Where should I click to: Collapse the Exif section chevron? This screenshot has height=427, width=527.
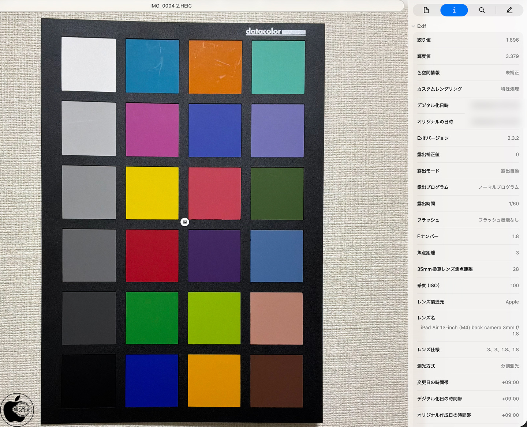point(414,26)
